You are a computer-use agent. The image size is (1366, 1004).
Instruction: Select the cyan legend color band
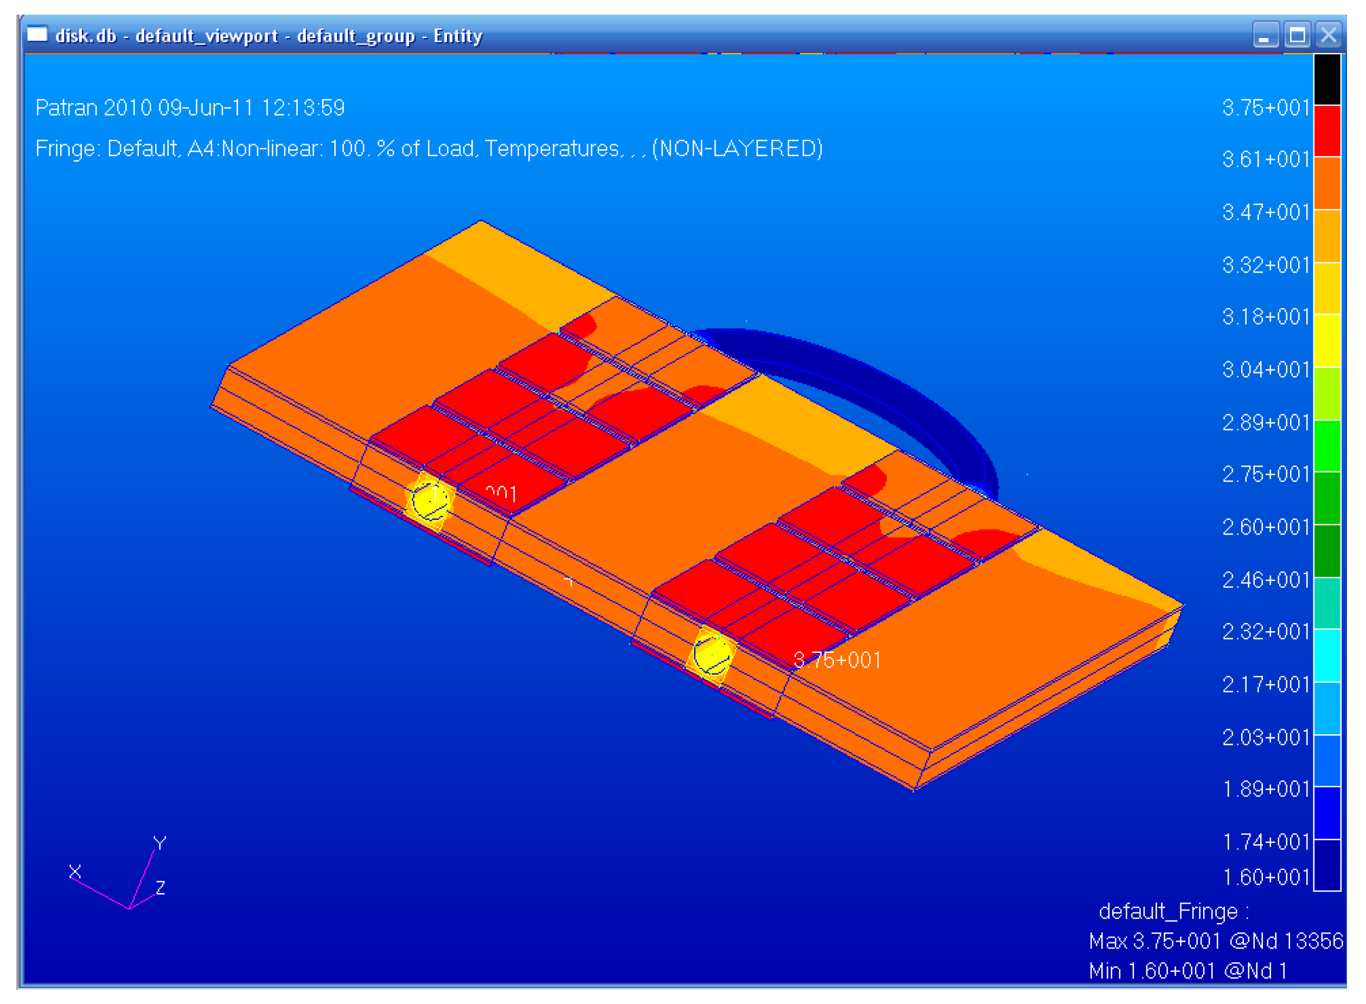click(x=1327, y=656)
